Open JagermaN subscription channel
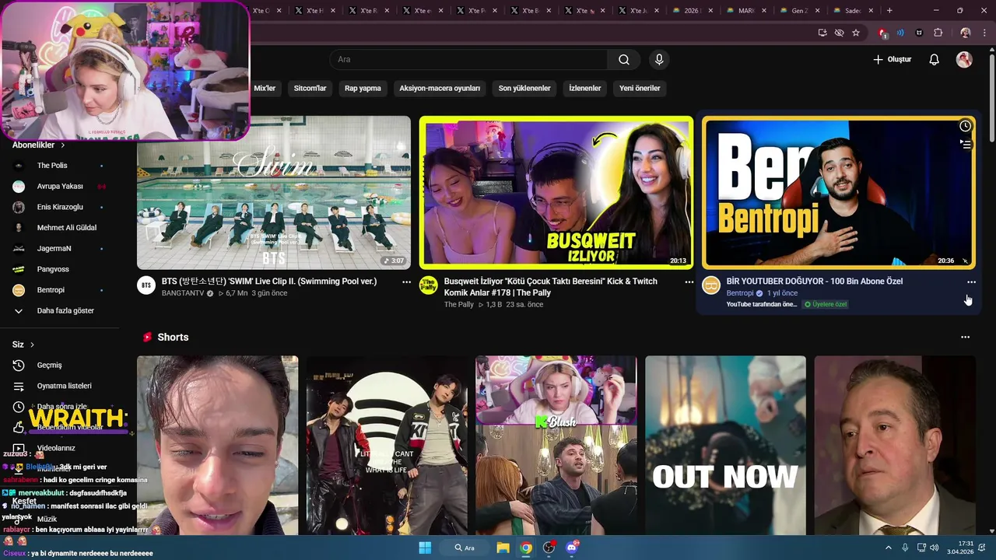Image resolution: width=996 pixels, height=560 pixels. tap(59, 248)
